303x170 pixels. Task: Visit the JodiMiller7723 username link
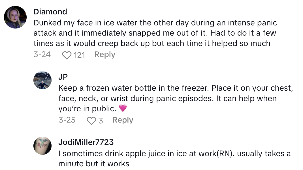pos(86,142)
